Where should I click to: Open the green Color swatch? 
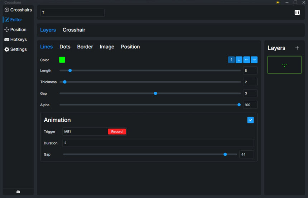(62, 60)
